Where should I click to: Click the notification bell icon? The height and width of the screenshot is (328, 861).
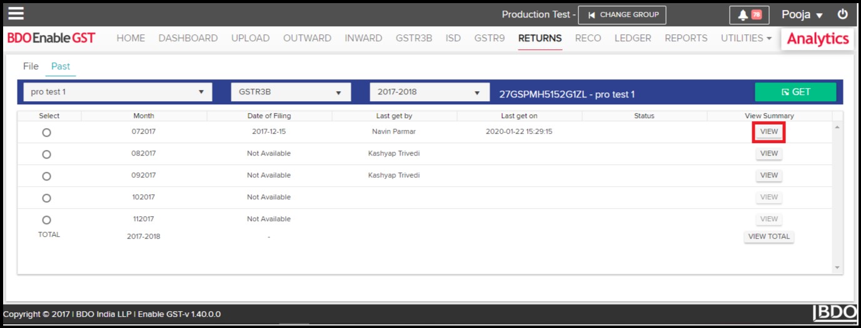[743, 15]
